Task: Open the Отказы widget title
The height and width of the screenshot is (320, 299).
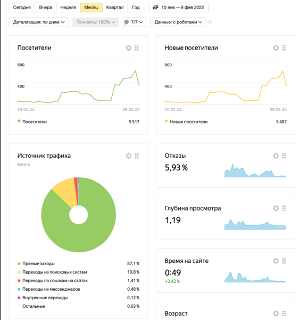Action: click(x=175, y=156)
